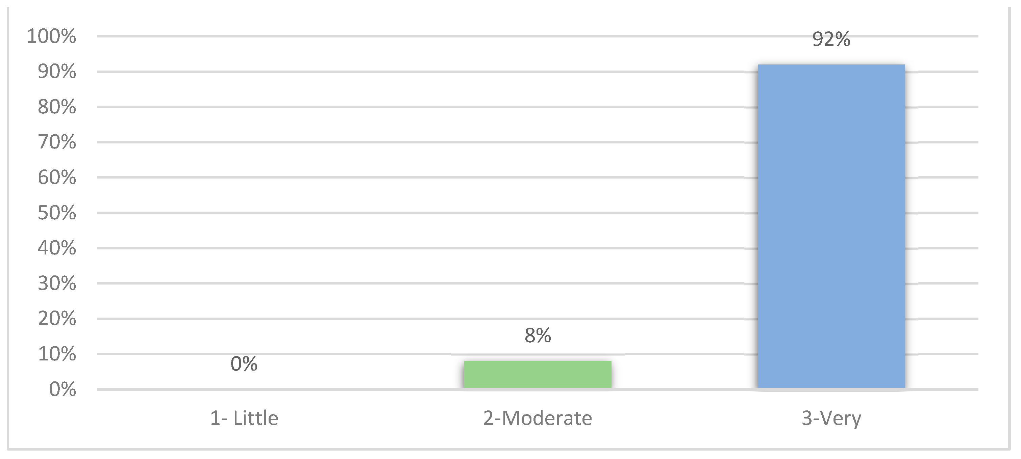Click the 80% y-axis label

(x=57, y=107)
